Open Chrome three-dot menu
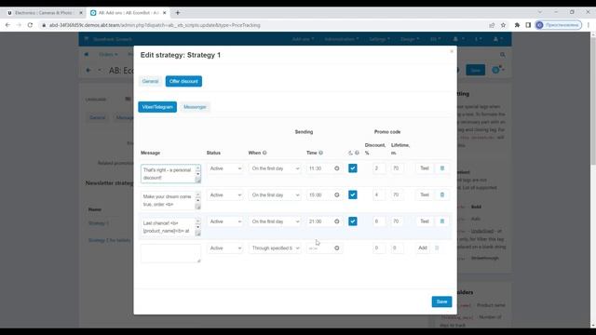The width and height of the screenshot is (596, 335). point(589,25)
